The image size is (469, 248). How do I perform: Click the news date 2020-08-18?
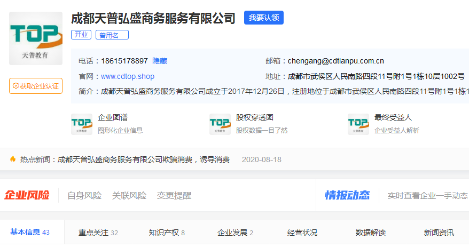tap(262, 159)
